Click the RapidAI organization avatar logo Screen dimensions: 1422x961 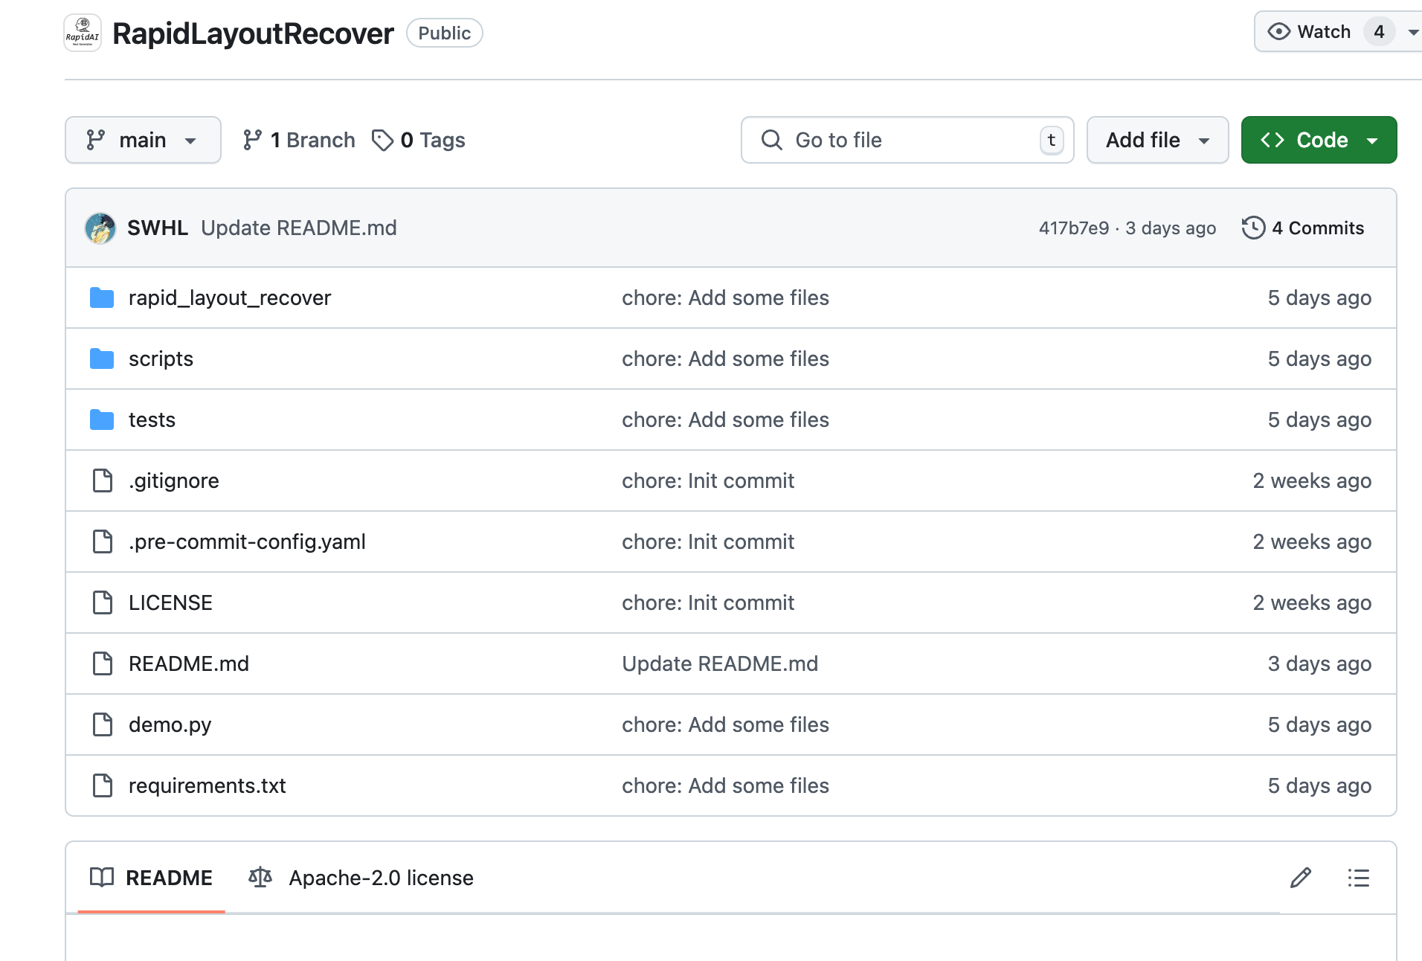(83, 33)
